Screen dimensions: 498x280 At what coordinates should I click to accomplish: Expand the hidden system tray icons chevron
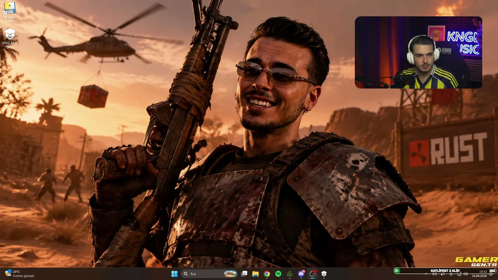pos(426,274)
